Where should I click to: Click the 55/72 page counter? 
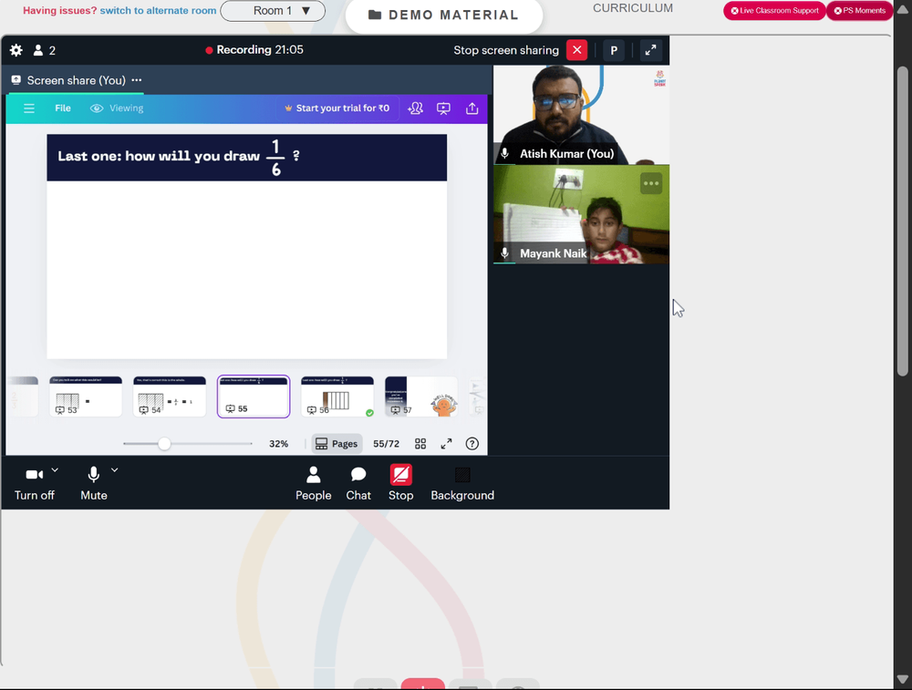[x=386, y=444]
